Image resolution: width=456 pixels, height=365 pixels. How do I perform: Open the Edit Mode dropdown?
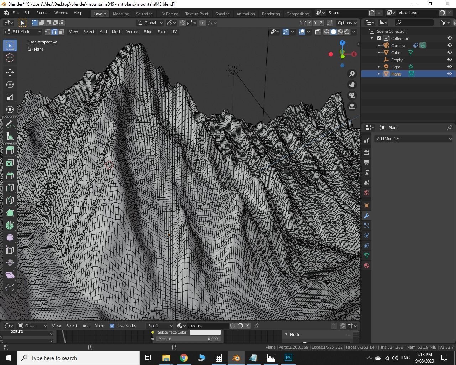point(23,32)
